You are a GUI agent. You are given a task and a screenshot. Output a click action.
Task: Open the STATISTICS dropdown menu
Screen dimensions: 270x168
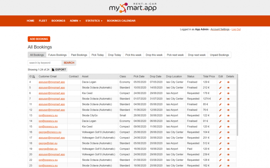(94, 21)
